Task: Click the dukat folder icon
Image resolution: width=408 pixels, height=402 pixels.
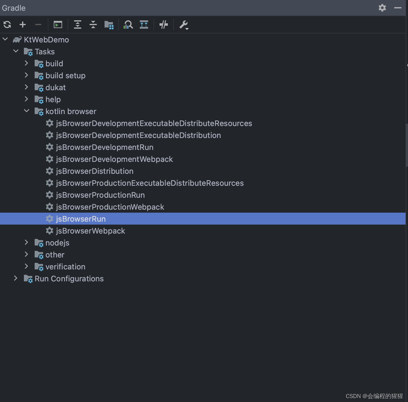Action: click(x=39, y=88)
